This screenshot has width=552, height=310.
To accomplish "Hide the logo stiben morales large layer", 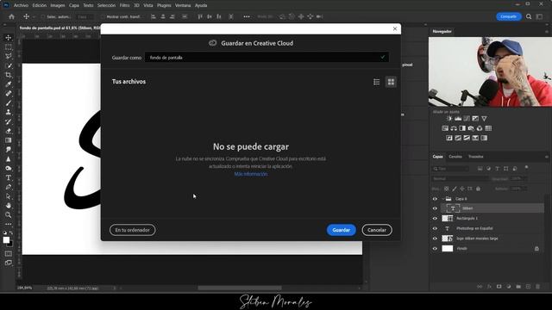I will tap(435, 239).
